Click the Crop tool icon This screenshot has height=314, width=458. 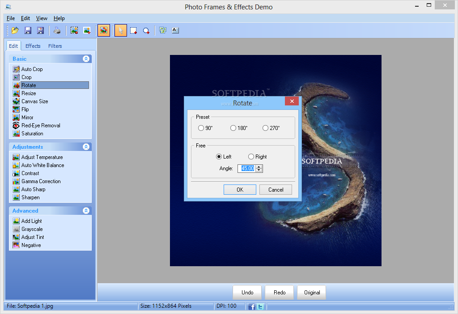click(x=16, y=77)
